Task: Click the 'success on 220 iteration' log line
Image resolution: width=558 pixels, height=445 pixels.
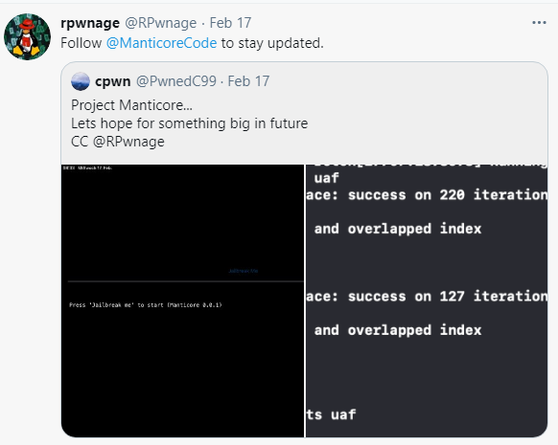Action: [x=427, y=195]
